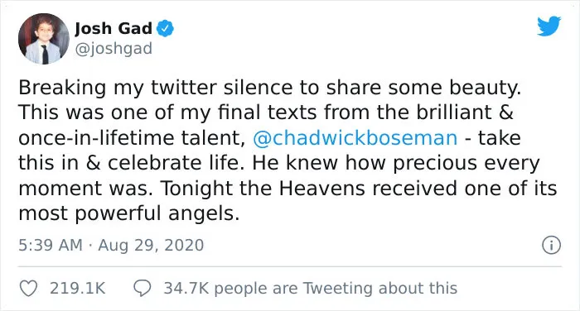Open Josh Gad's profile picture
Image resolution: width=580 pixels, height=311 pixels.
click(44, 39)
